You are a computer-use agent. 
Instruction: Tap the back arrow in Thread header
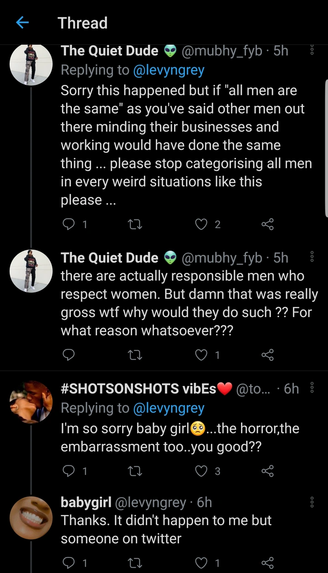[x=22, y=23]
